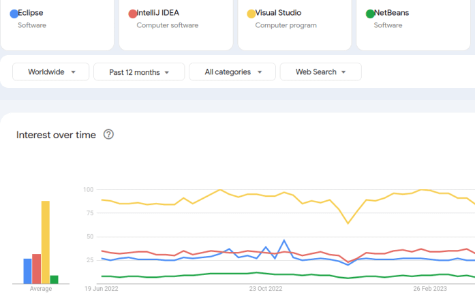Viewport: 475px width, 303px height.
Task: Open the All categories dropdown
Action: coord(232,71)
